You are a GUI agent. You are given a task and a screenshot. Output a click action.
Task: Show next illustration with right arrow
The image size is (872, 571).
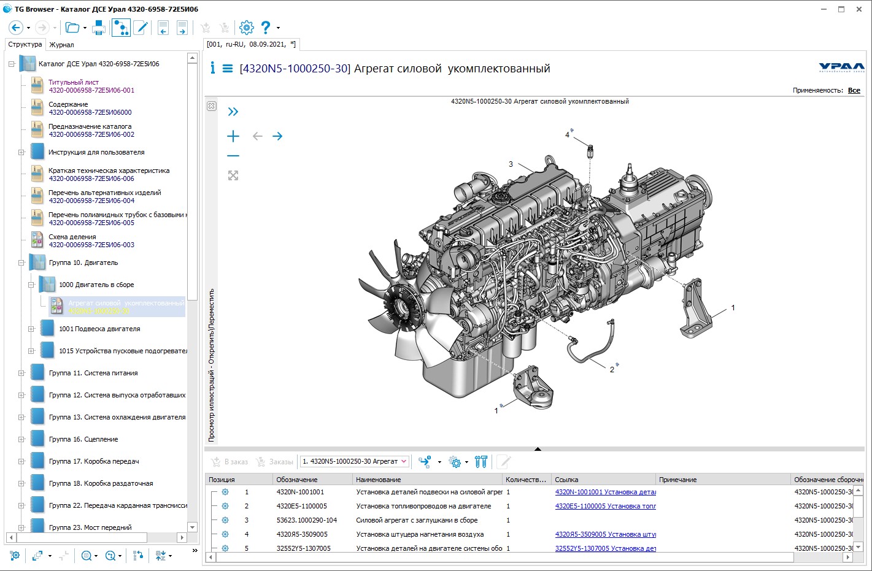277,136
